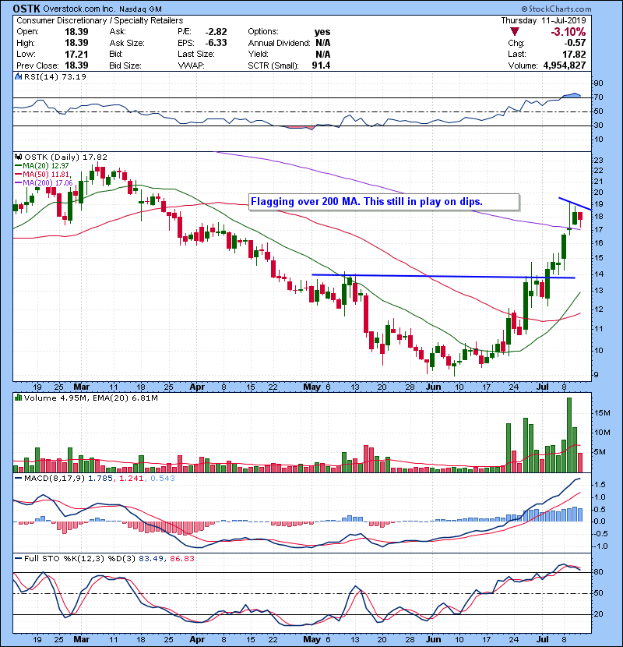This screenshot has width=623, height=647.
Task: Click the tallest volume bar in July
Action: coord(569,434)
